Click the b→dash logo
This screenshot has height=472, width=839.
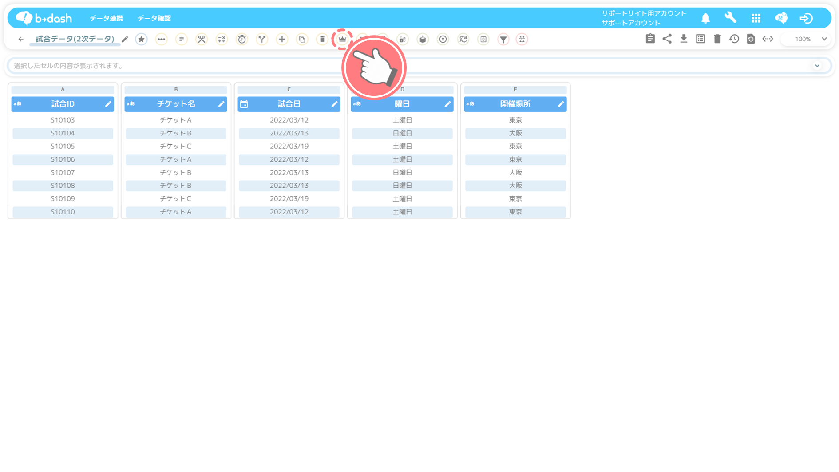tap(44, 18)
